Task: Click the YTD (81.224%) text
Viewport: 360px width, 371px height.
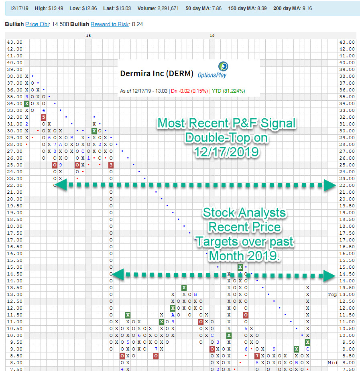Action: [228, 91]
